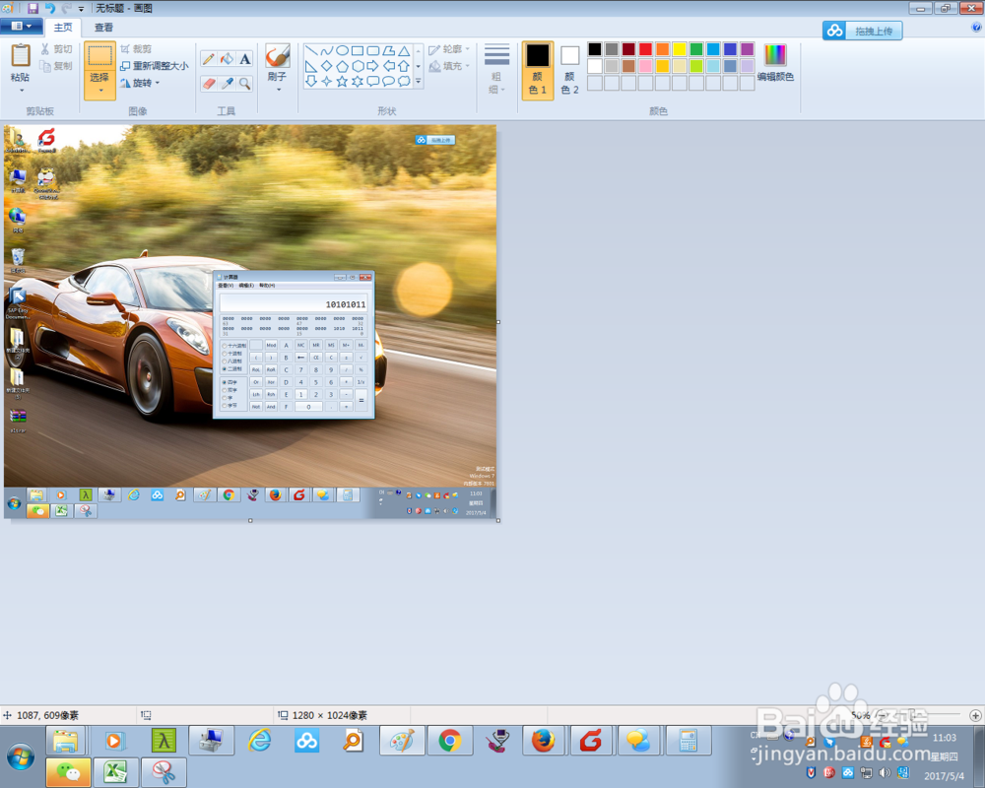985x788 pixels.
Task: Expand the shapes gallery more arrow
Action: (419, 82)
